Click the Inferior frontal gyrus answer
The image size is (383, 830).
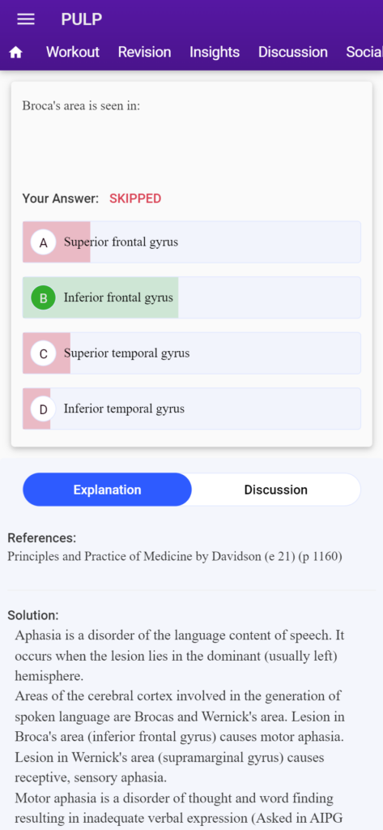tap(191, 298)
